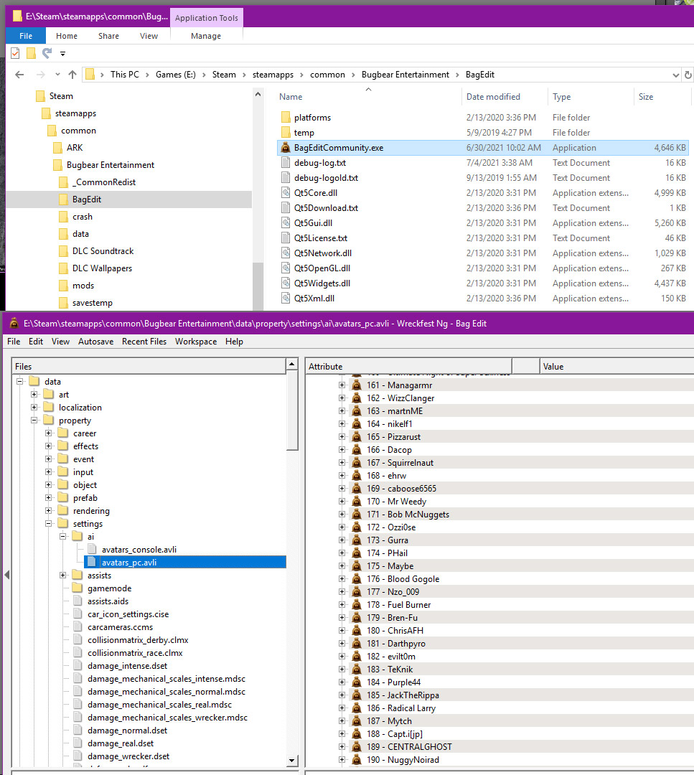Expand the 165 - Pizzarust attribute entry
The image size is (694, 775).
pyautogui.click(x=342, y=436)
